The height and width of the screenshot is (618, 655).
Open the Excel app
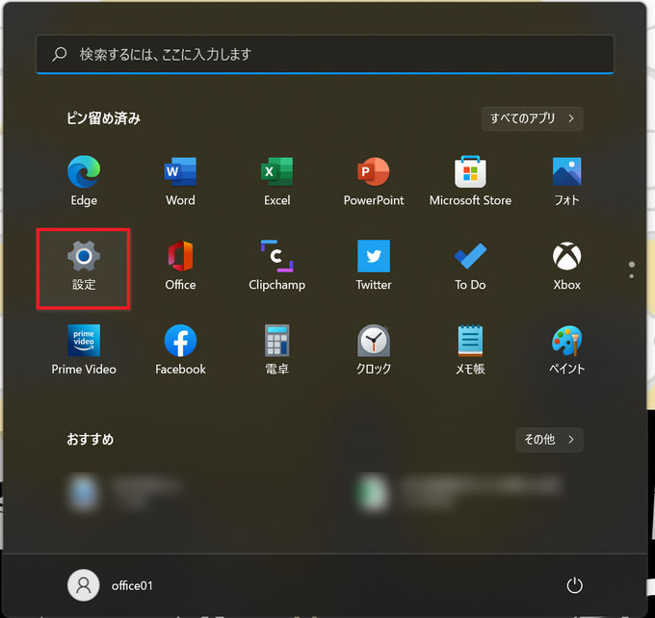click(x=277, y=181)
